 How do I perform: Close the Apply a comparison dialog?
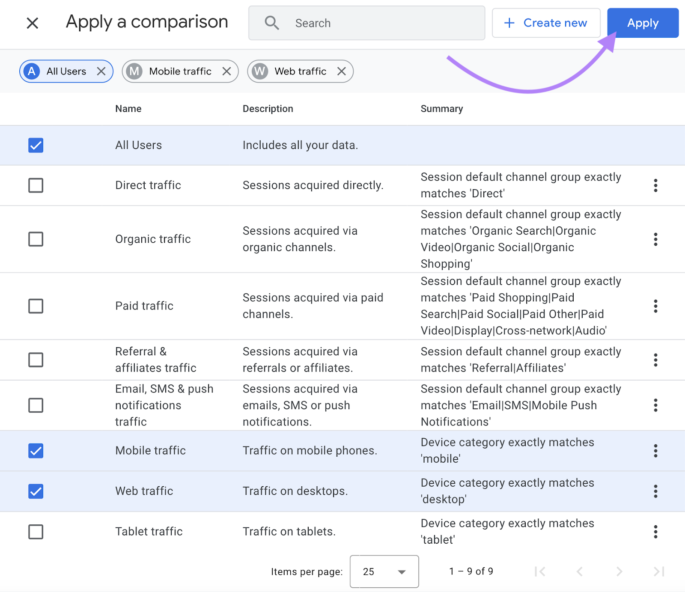click(32, 23)
